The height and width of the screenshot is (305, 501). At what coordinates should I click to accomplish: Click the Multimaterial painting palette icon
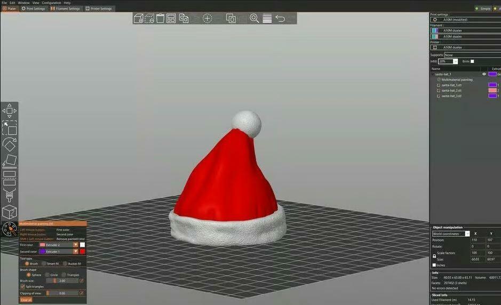(10, 229)
